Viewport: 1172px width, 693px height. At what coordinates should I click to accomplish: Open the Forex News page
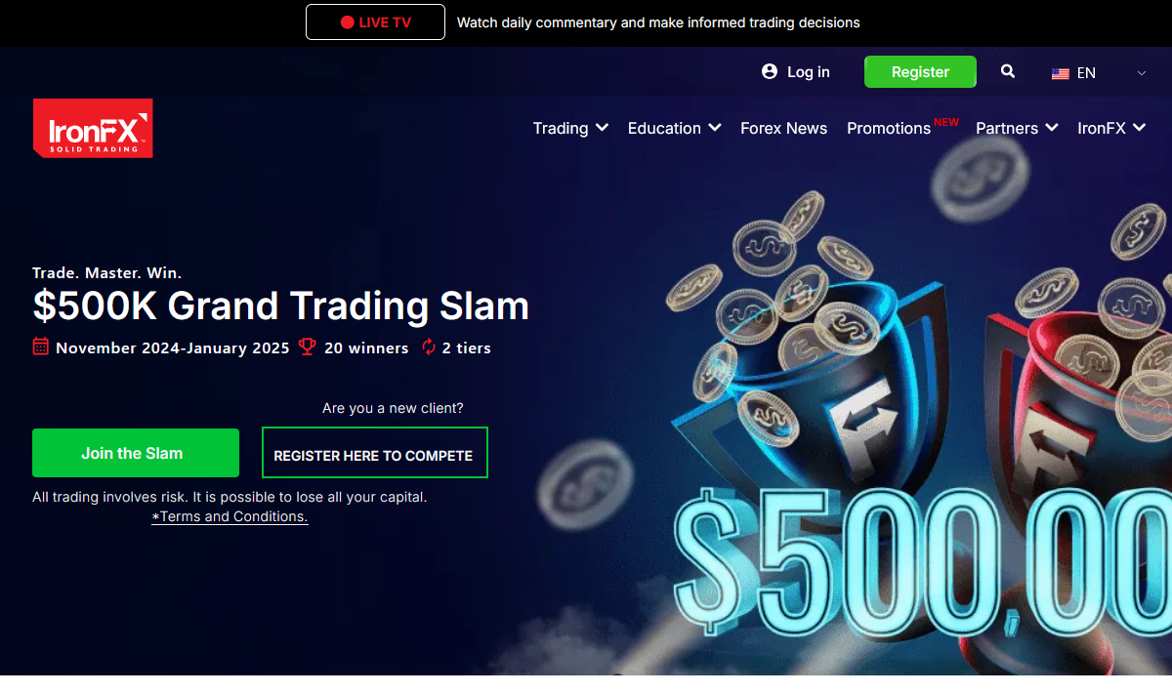783,128
